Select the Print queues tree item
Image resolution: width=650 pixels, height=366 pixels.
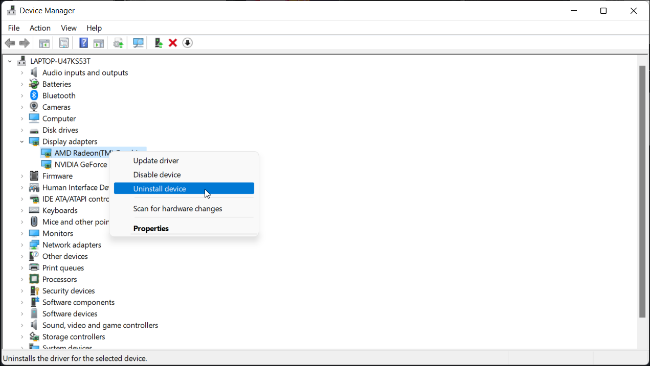click(x=63, y=268)
